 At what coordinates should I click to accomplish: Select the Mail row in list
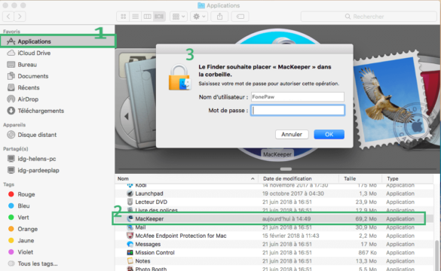[x=274, y=227]
